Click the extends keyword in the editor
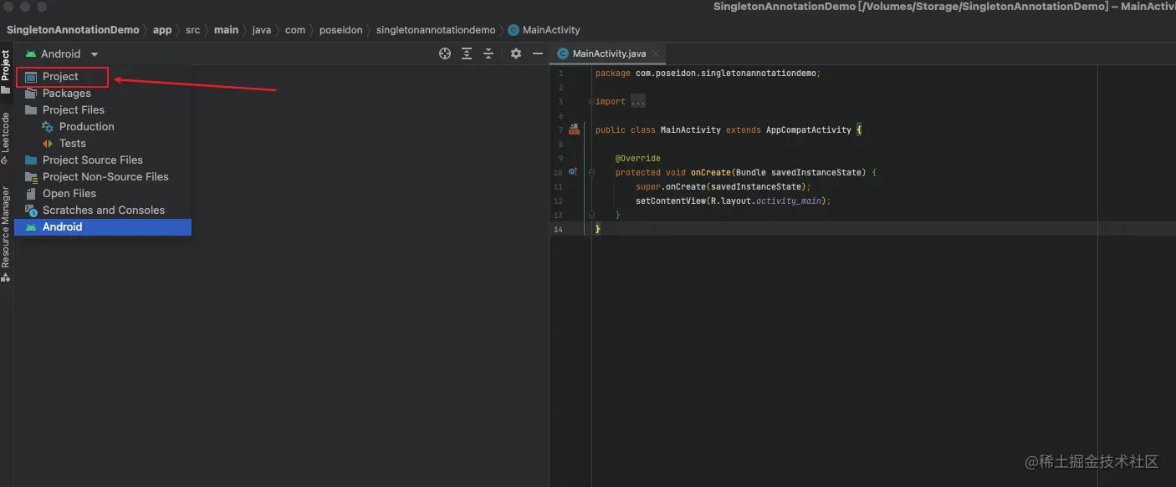Screen dimensions: 1176x487 (x=744, y=129)
